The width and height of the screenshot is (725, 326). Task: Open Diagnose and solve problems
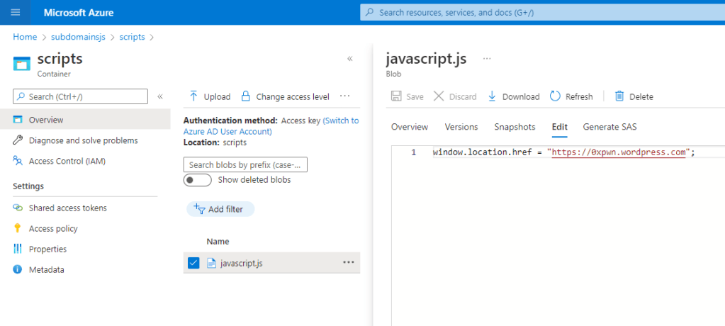(x=83, y=140)
